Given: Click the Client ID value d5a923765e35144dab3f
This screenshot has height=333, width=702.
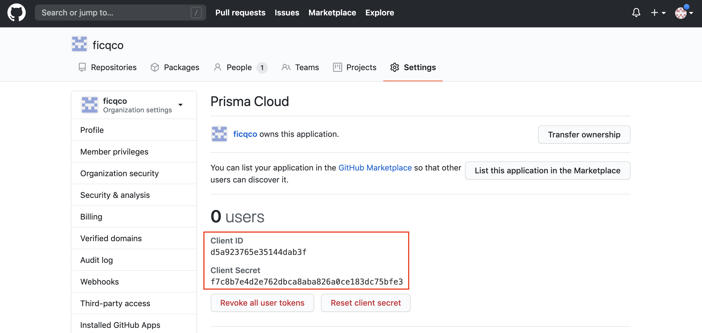Looking at the screenshot, I should point(258,252).
